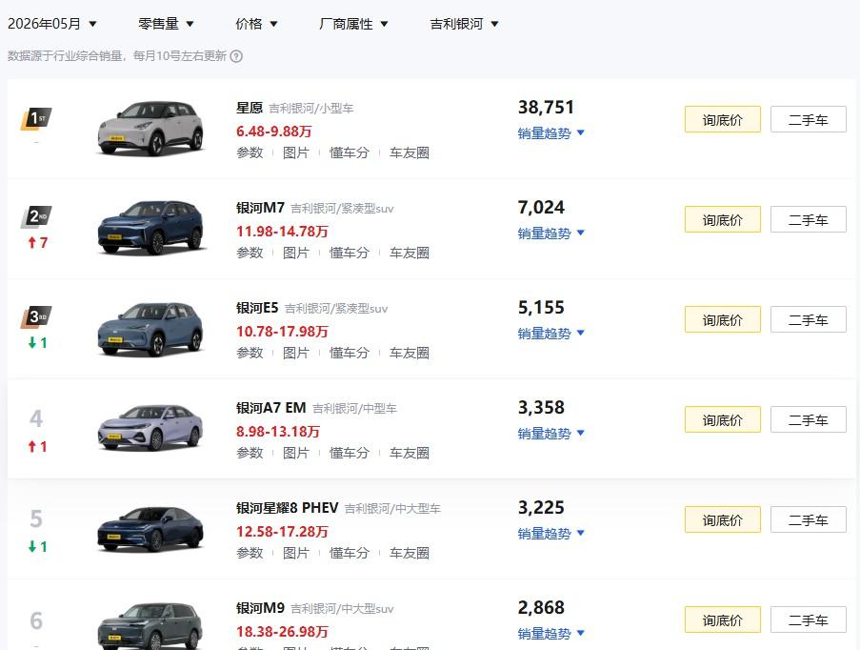Open the 星愿 model title link

coord(250,108)
